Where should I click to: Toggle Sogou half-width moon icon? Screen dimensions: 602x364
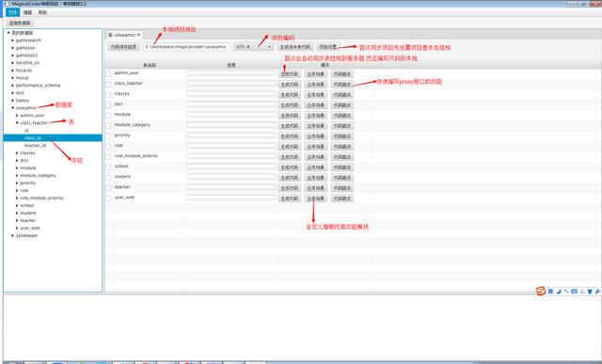coord(559,292)
